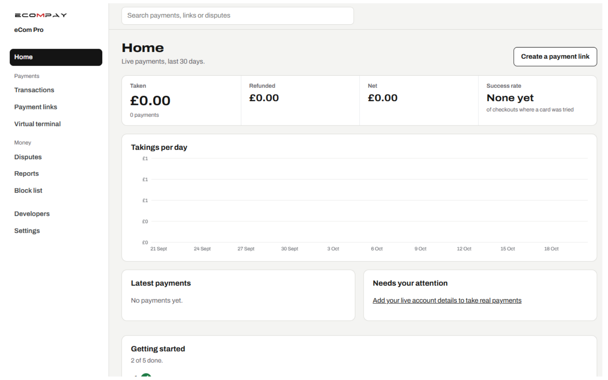Click the '18 Oct' axis label
This screenshot has width=608, height=380.
click(551, 249)
